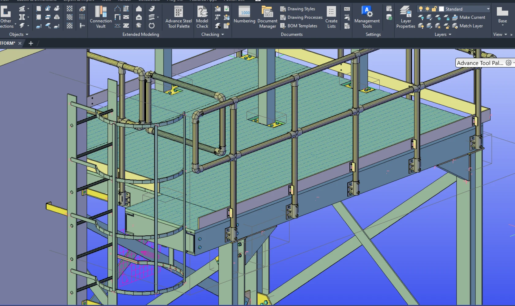
Task: Toggle the layer on/off lightbulb in dropdown
Action: point(421,9)
